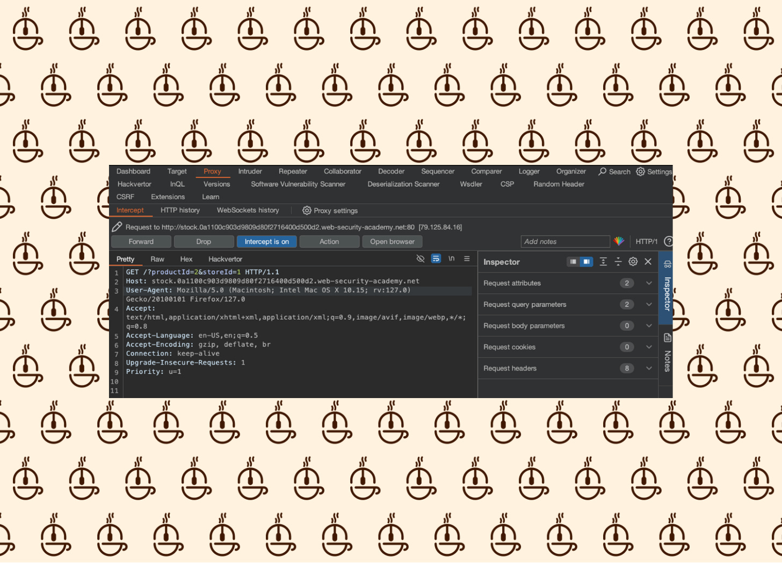
Task: Select the Pretty editor view tab
Action: 125,259
